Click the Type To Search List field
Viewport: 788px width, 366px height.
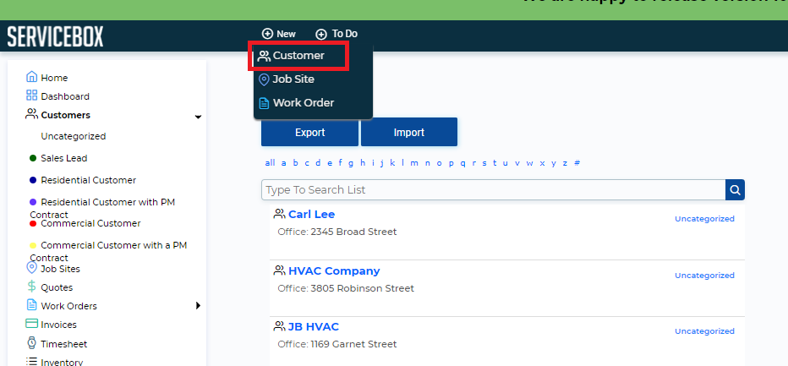point(493,190)
